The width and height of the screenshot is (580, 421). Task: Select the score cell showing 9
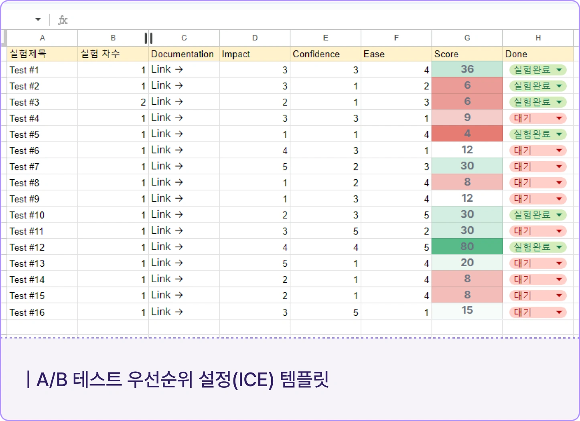pos(467,117)
